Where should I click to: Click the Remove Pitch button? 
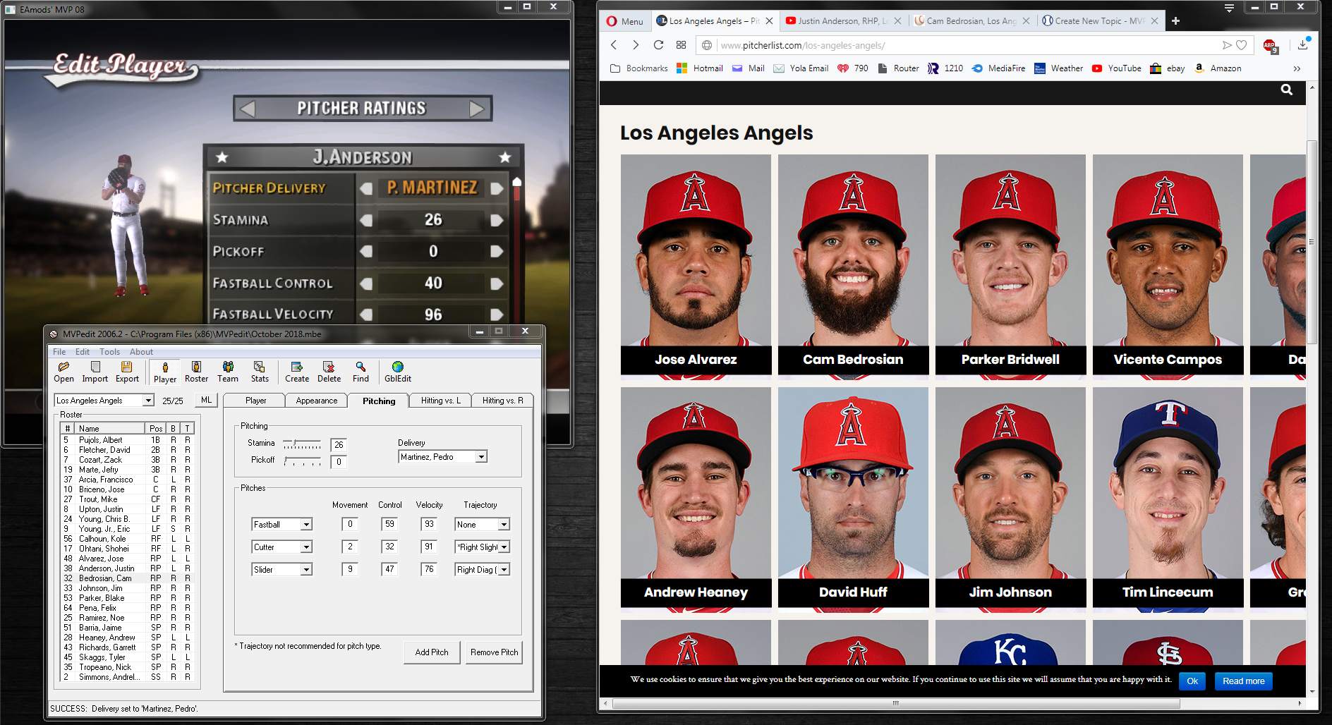[494, 652]
